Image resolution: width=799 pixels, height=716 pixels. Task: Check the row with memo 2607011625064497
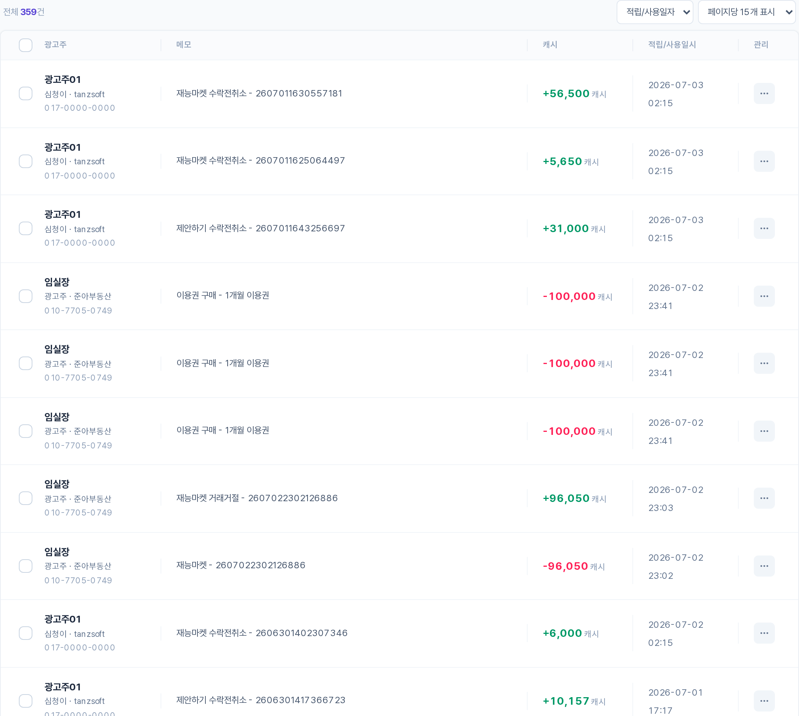coord(26,161)
